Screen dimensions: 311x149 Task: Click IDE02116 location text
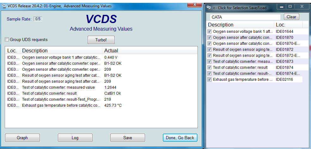[x=284, y=80]
